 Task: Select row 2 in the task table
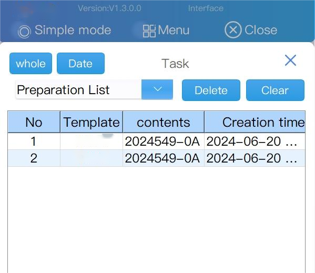click(x=157, y=158)
